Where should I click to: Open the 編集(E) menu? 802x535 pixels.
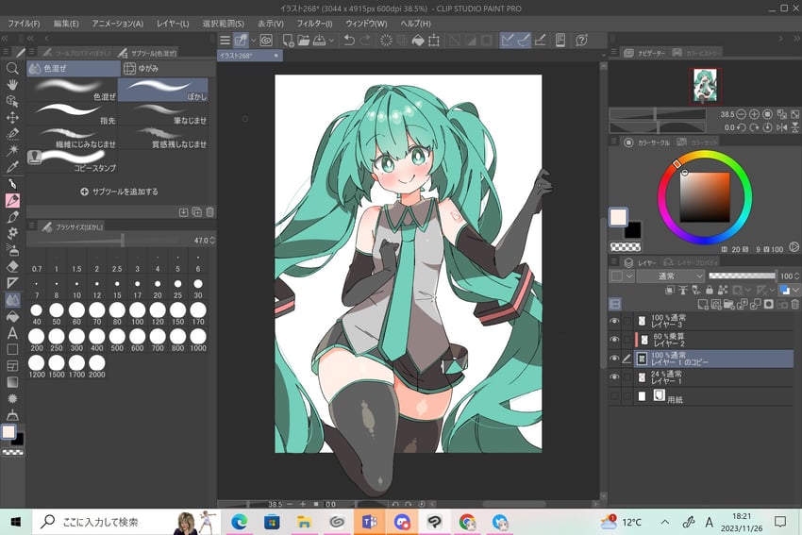click(x=66, y=24)
